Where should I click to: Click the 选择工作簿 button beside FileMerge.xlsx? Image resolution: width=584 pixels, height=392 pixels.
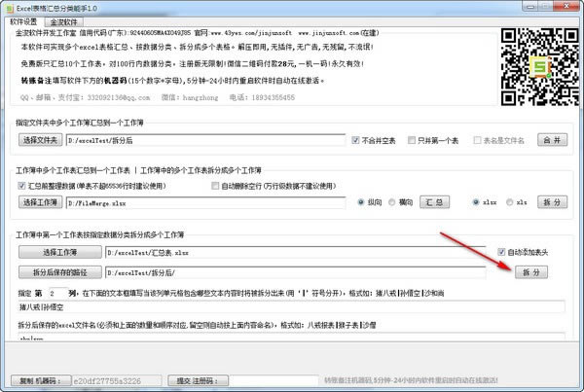tap(40, 202)
